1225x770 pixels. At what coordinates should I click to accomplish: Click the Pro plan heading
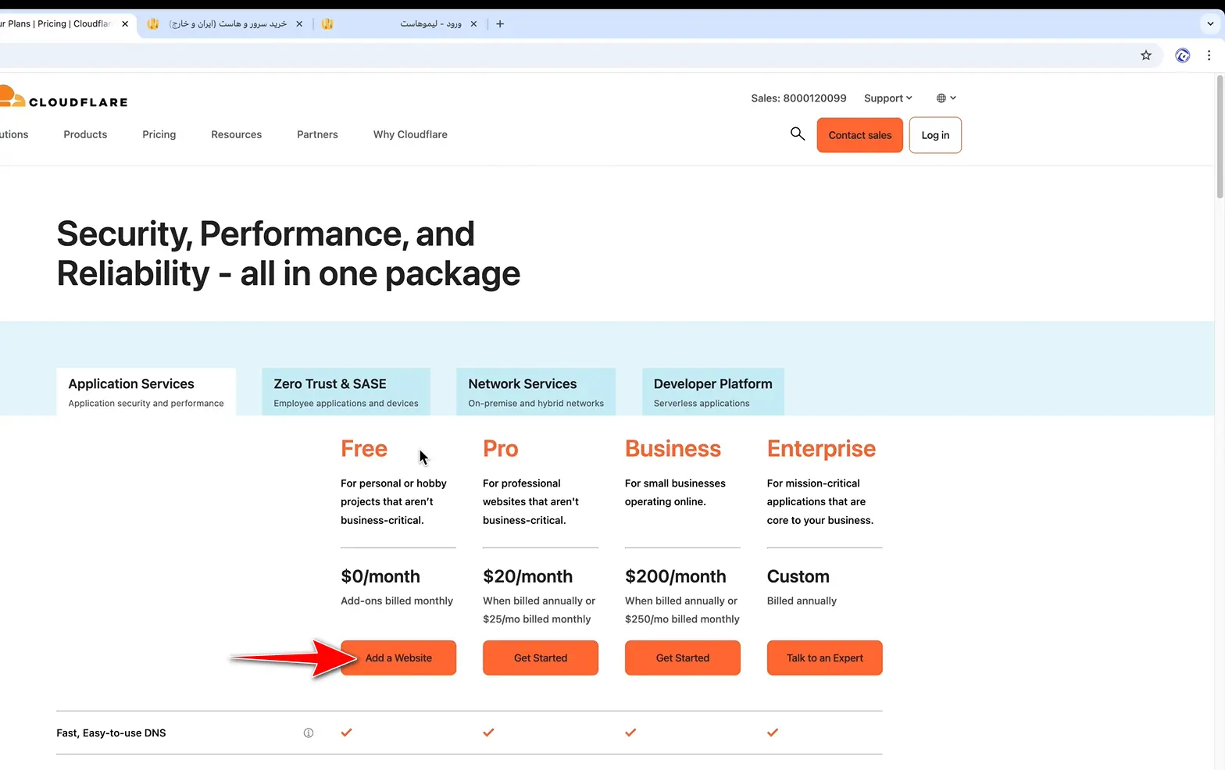(x=501, y=449)
